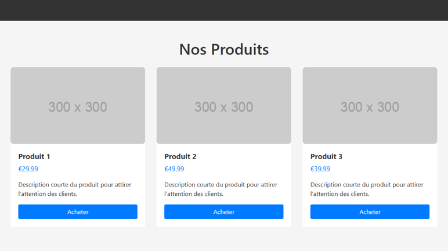The height and width of the screenshot is (251, 448).
Task: Open the Produit 3 placeholder image
Action: click(370, 105)
